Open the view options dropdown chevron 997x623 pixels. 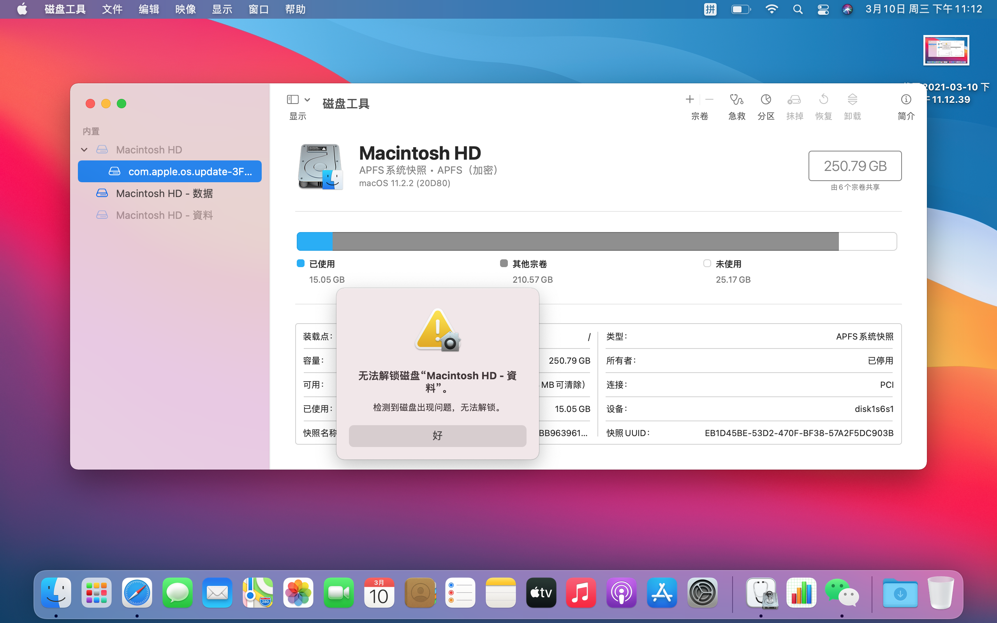tap(307, 99)
